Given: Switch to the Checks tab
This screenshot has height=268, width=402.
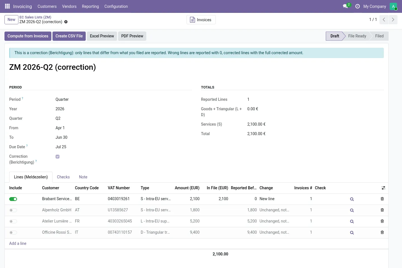Looking at the screenshot, I should coord(63,177).
